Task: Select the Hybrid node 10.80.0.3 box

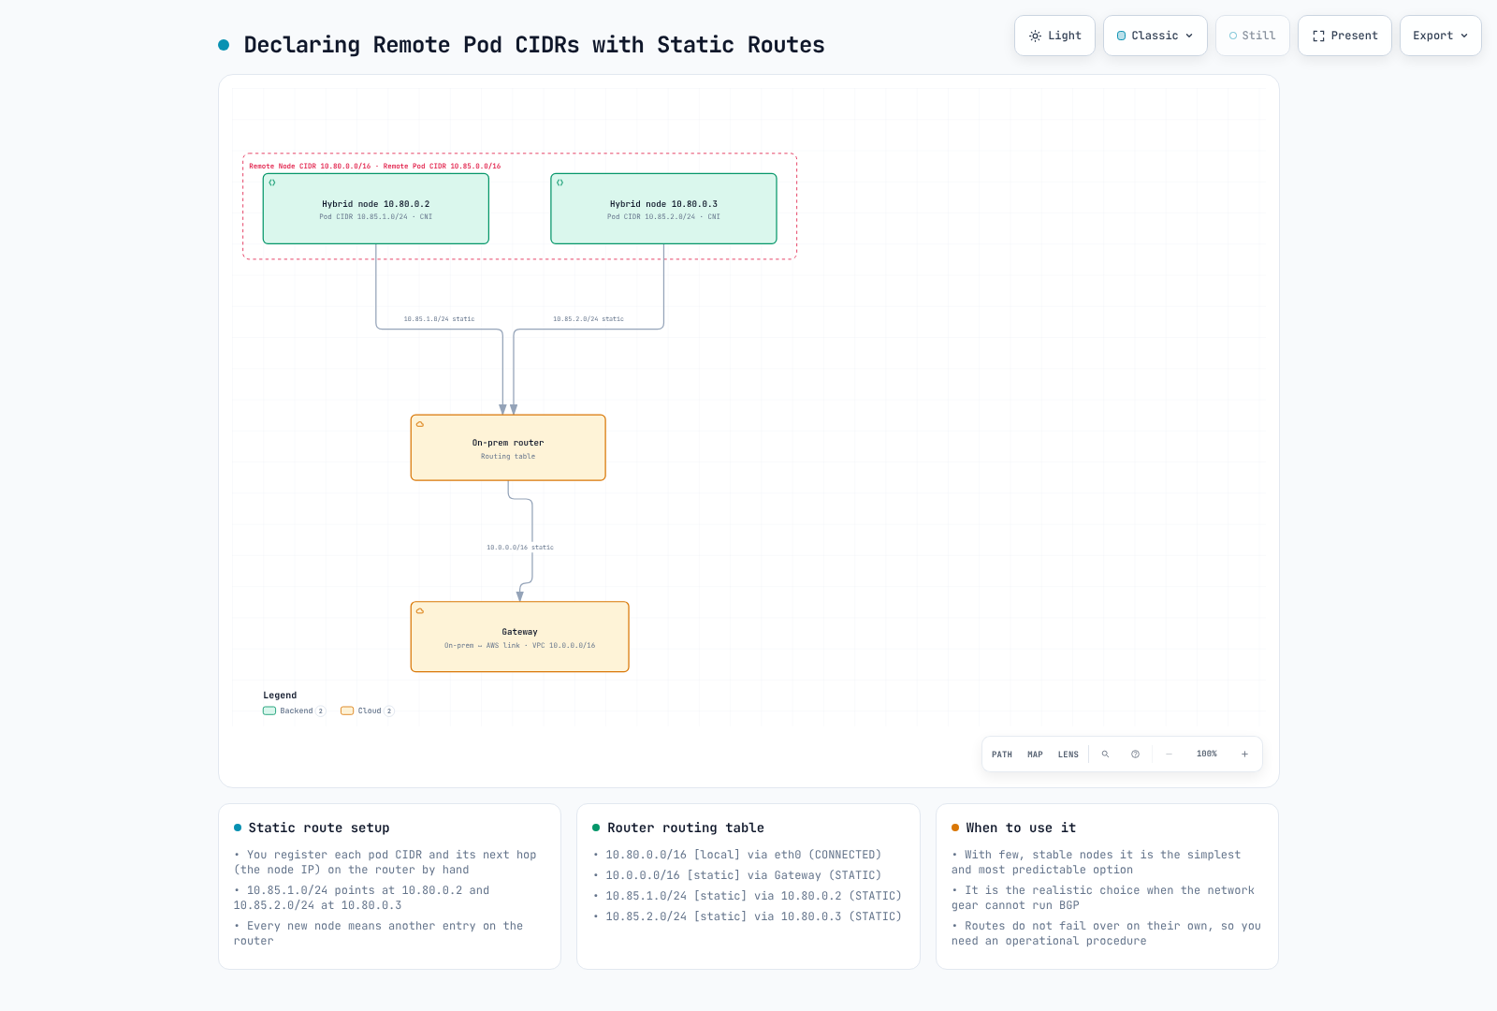Action: 663,209
